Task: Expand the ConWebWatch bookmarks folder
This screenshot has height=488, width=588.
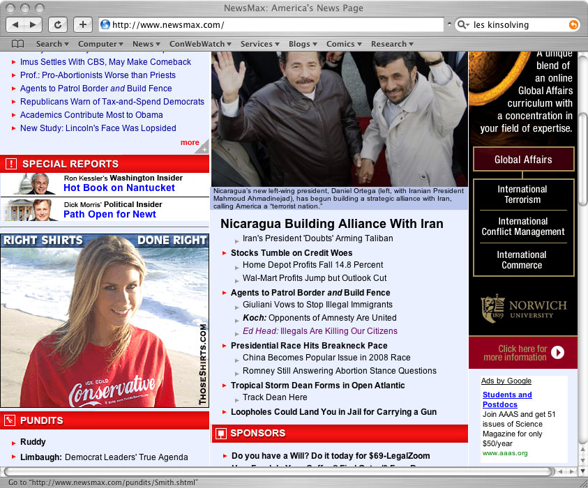Action: pyautogui.click(x=200, y=44)
